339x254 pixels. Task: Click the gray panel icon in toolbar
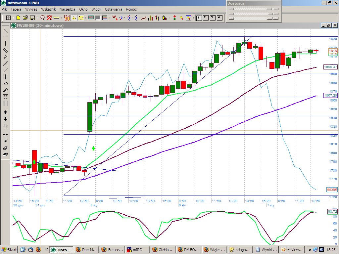pos(98,18)
